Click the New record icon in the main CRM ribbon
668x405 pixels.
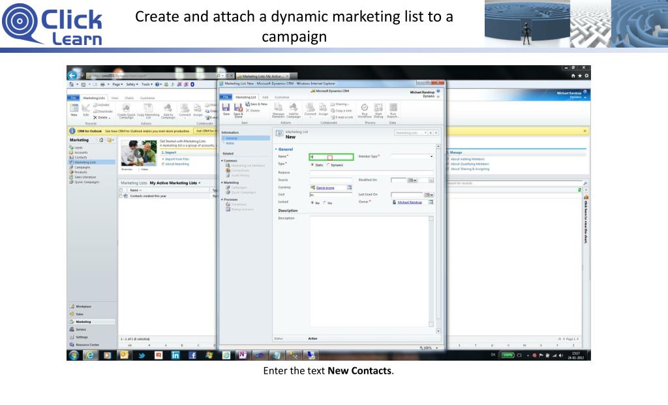[74, 110]
